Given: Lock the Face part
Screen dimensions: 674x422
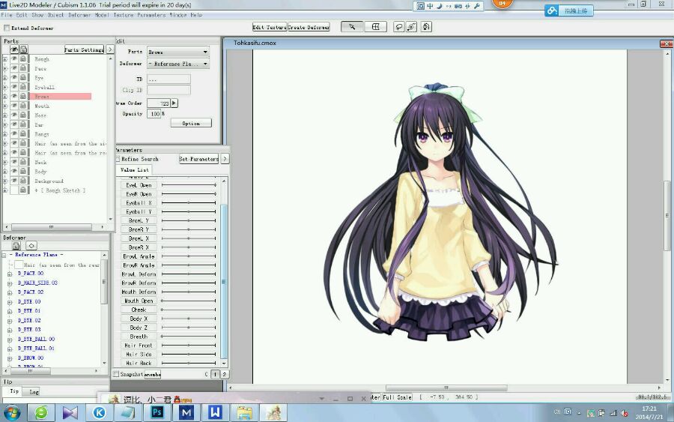Looking at the screenshot, I should (23, 68).
